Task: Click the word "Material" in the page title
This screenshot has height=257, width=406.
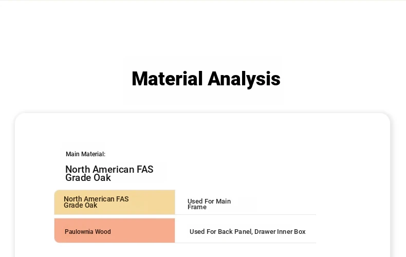Action: point(167,79)
